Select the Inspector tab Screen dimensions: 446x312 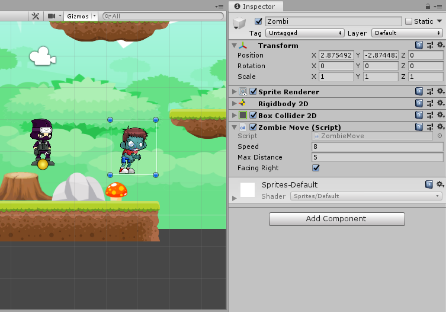[x=255, y=7]
